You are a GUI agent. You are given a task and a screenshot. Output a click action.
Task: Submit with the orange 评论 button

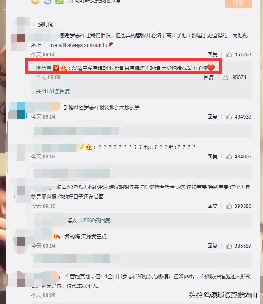(238, 3)
